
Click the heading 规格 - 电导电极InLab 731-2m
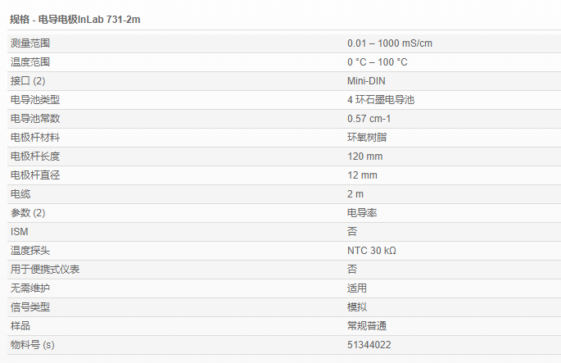coord(75,19)
